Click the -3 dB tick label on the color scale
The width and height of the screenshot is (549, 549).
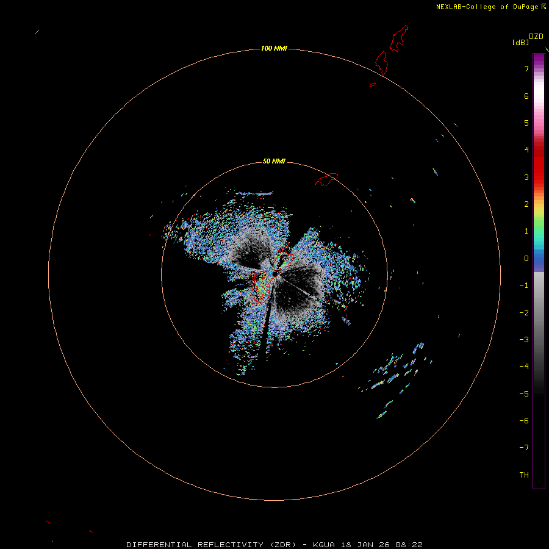click(524, 340)
